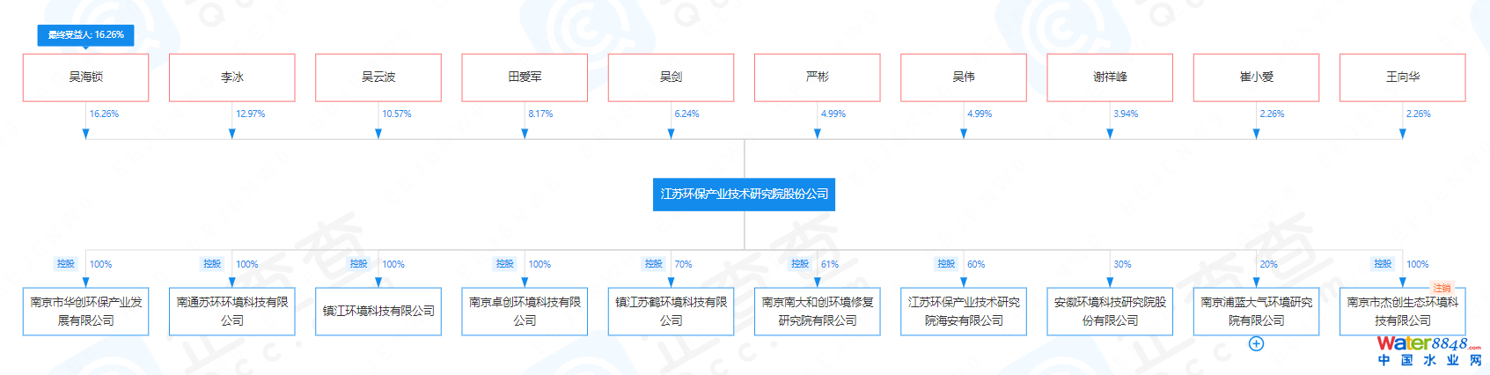Click shareholder 王向华 node
Screen dimensions: 1490x375
click(x=1402, y=77)
